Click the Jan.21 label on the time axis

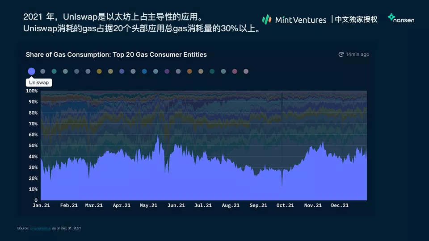tap(41, 205)
